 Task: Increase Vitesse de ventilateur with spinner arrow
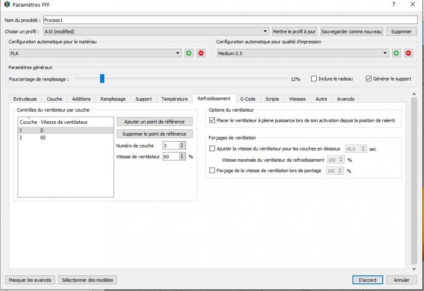pyautogui.click(x=182, y=154)
